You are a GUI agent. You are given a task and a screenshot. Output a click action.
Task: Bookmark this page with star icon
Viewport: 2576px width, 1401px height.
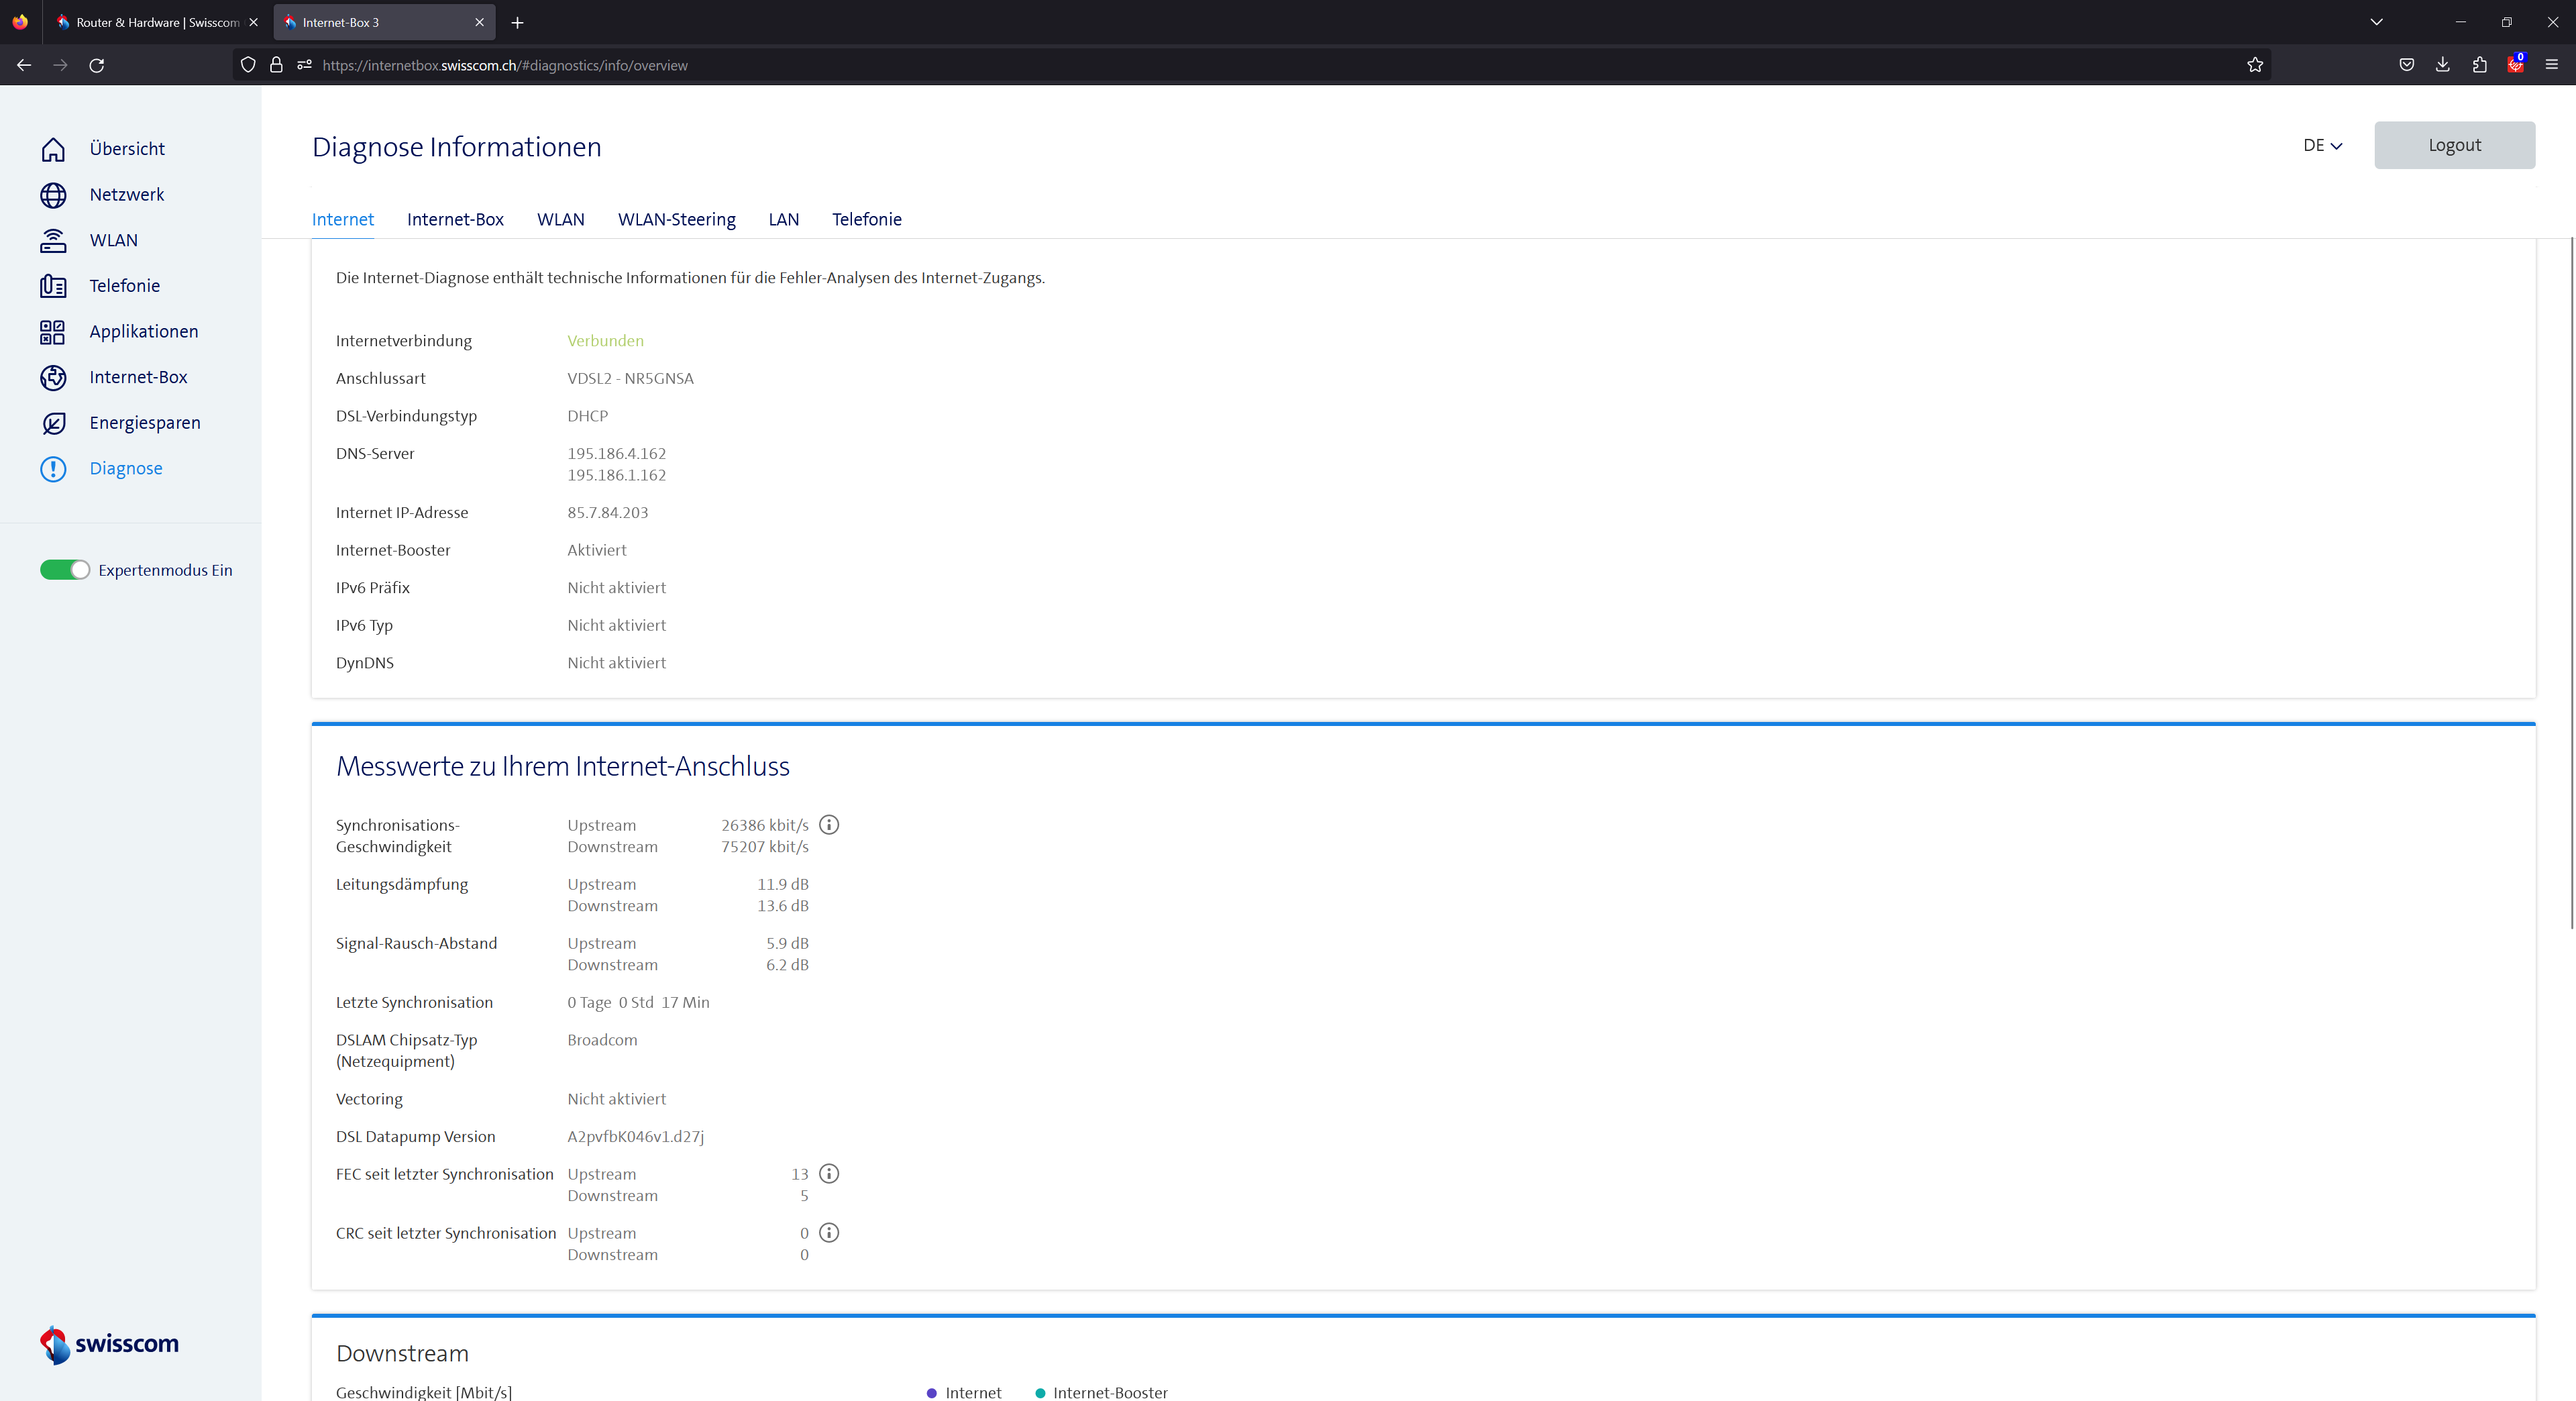click(2255, 65)
